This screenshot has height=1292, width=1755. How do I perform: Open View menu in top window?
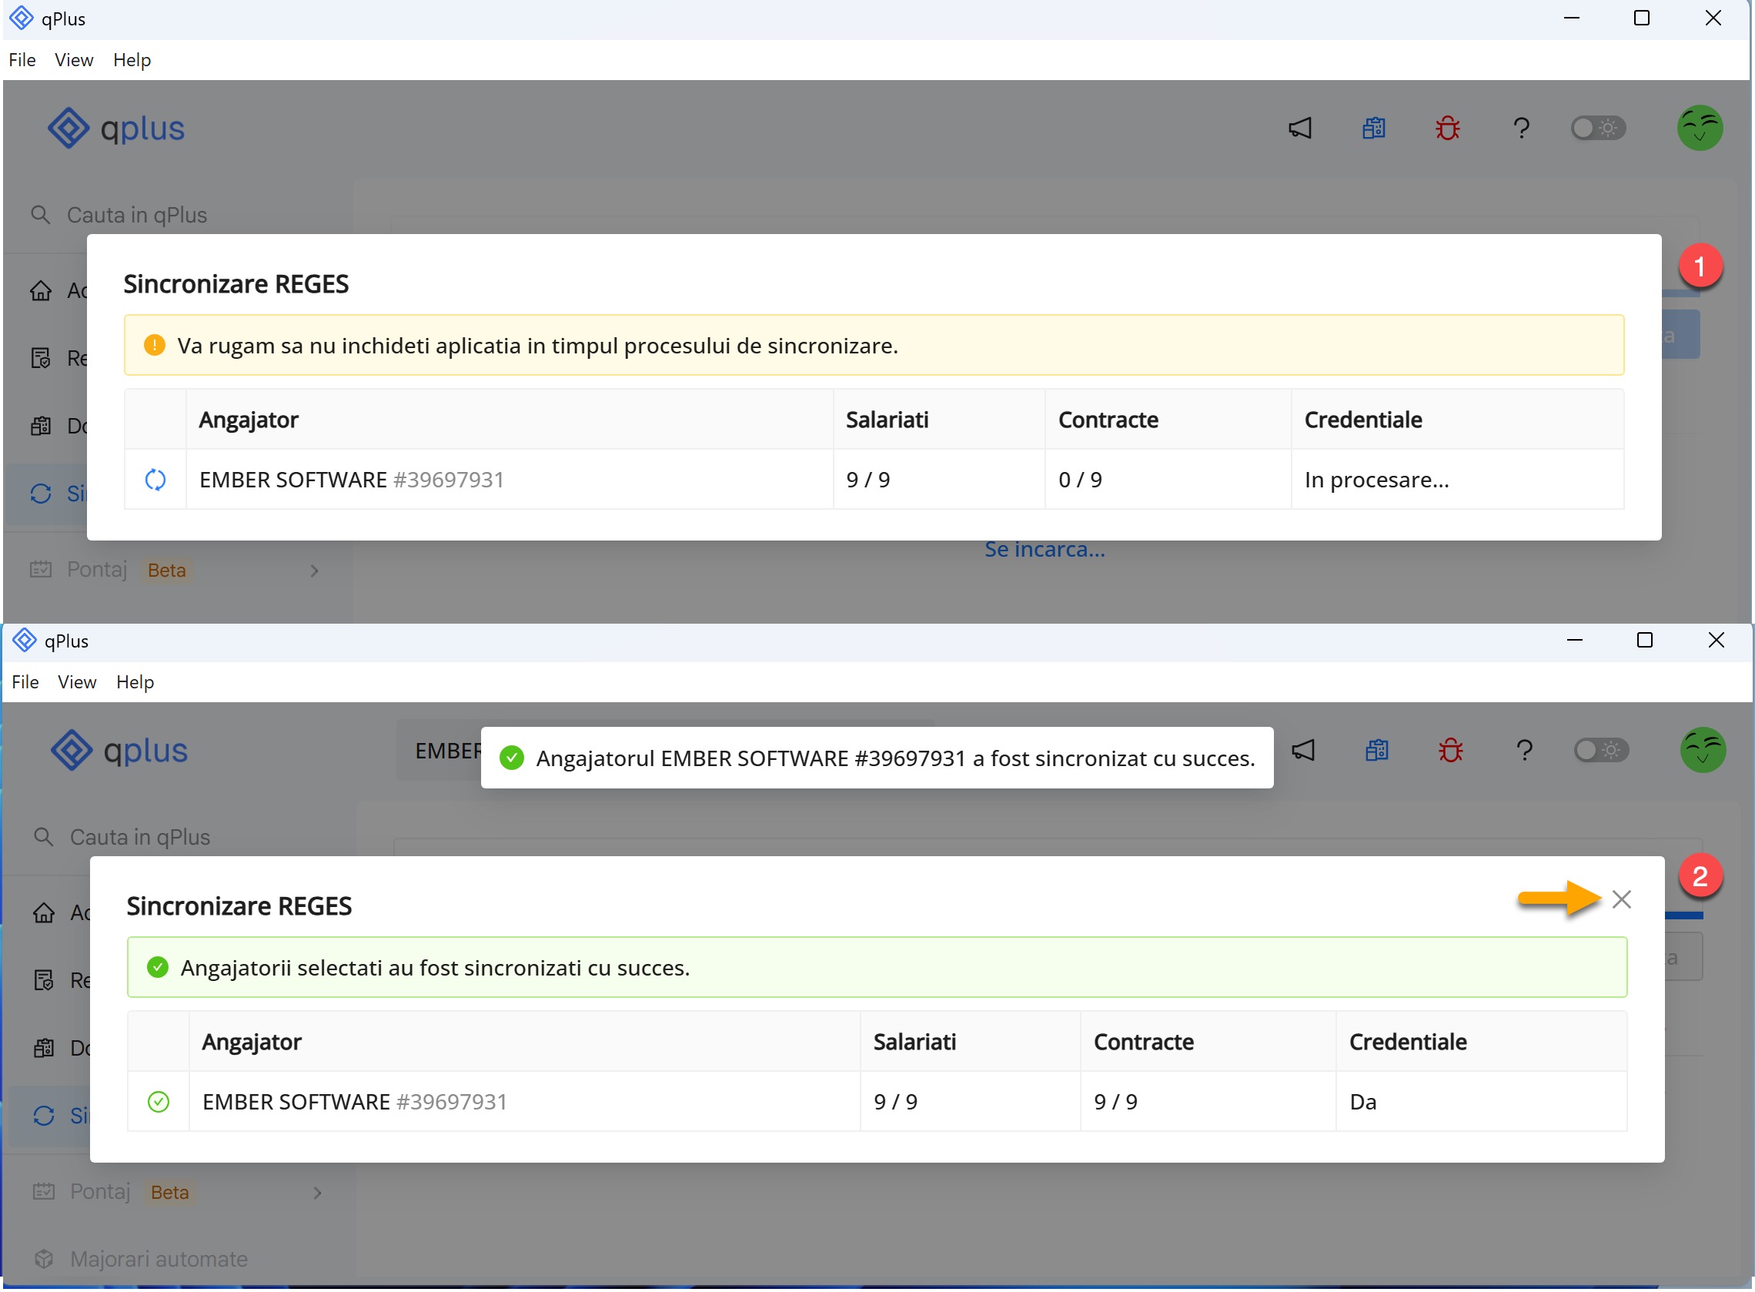point(74,60)
